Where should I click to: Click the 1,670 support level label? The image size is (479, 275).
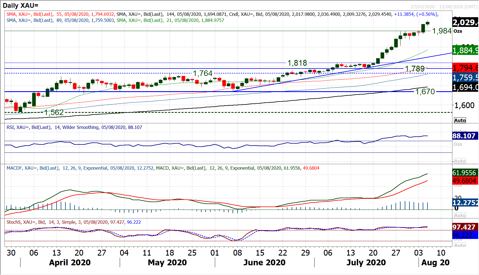[x=425, y=91]
